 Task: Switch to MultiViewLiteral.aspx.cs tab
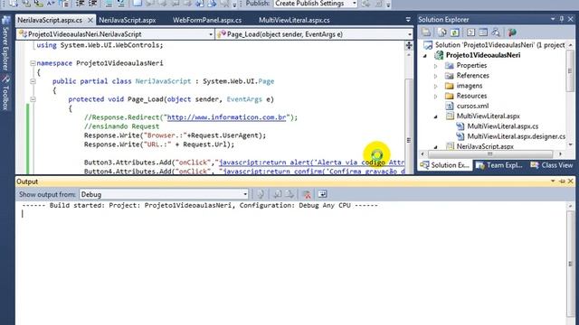294,20
